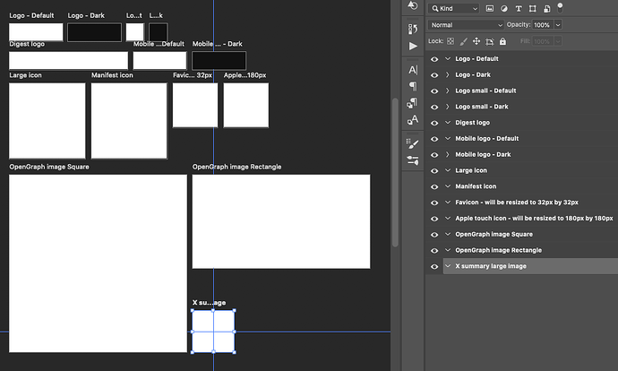Filter layers by adjustment layers icon
Viewport: 618px width, 371px height.
point(504,8)
